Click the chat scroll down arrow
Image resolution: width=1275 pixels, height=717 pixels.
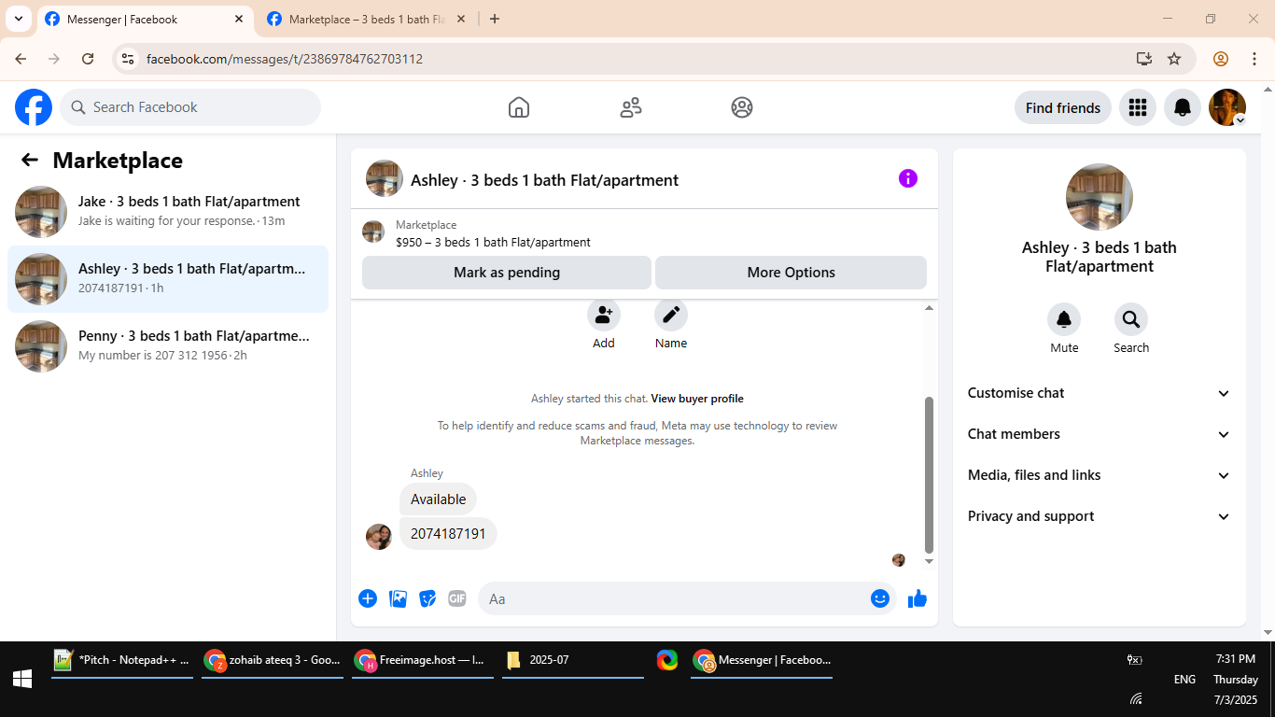click(929, 562)
